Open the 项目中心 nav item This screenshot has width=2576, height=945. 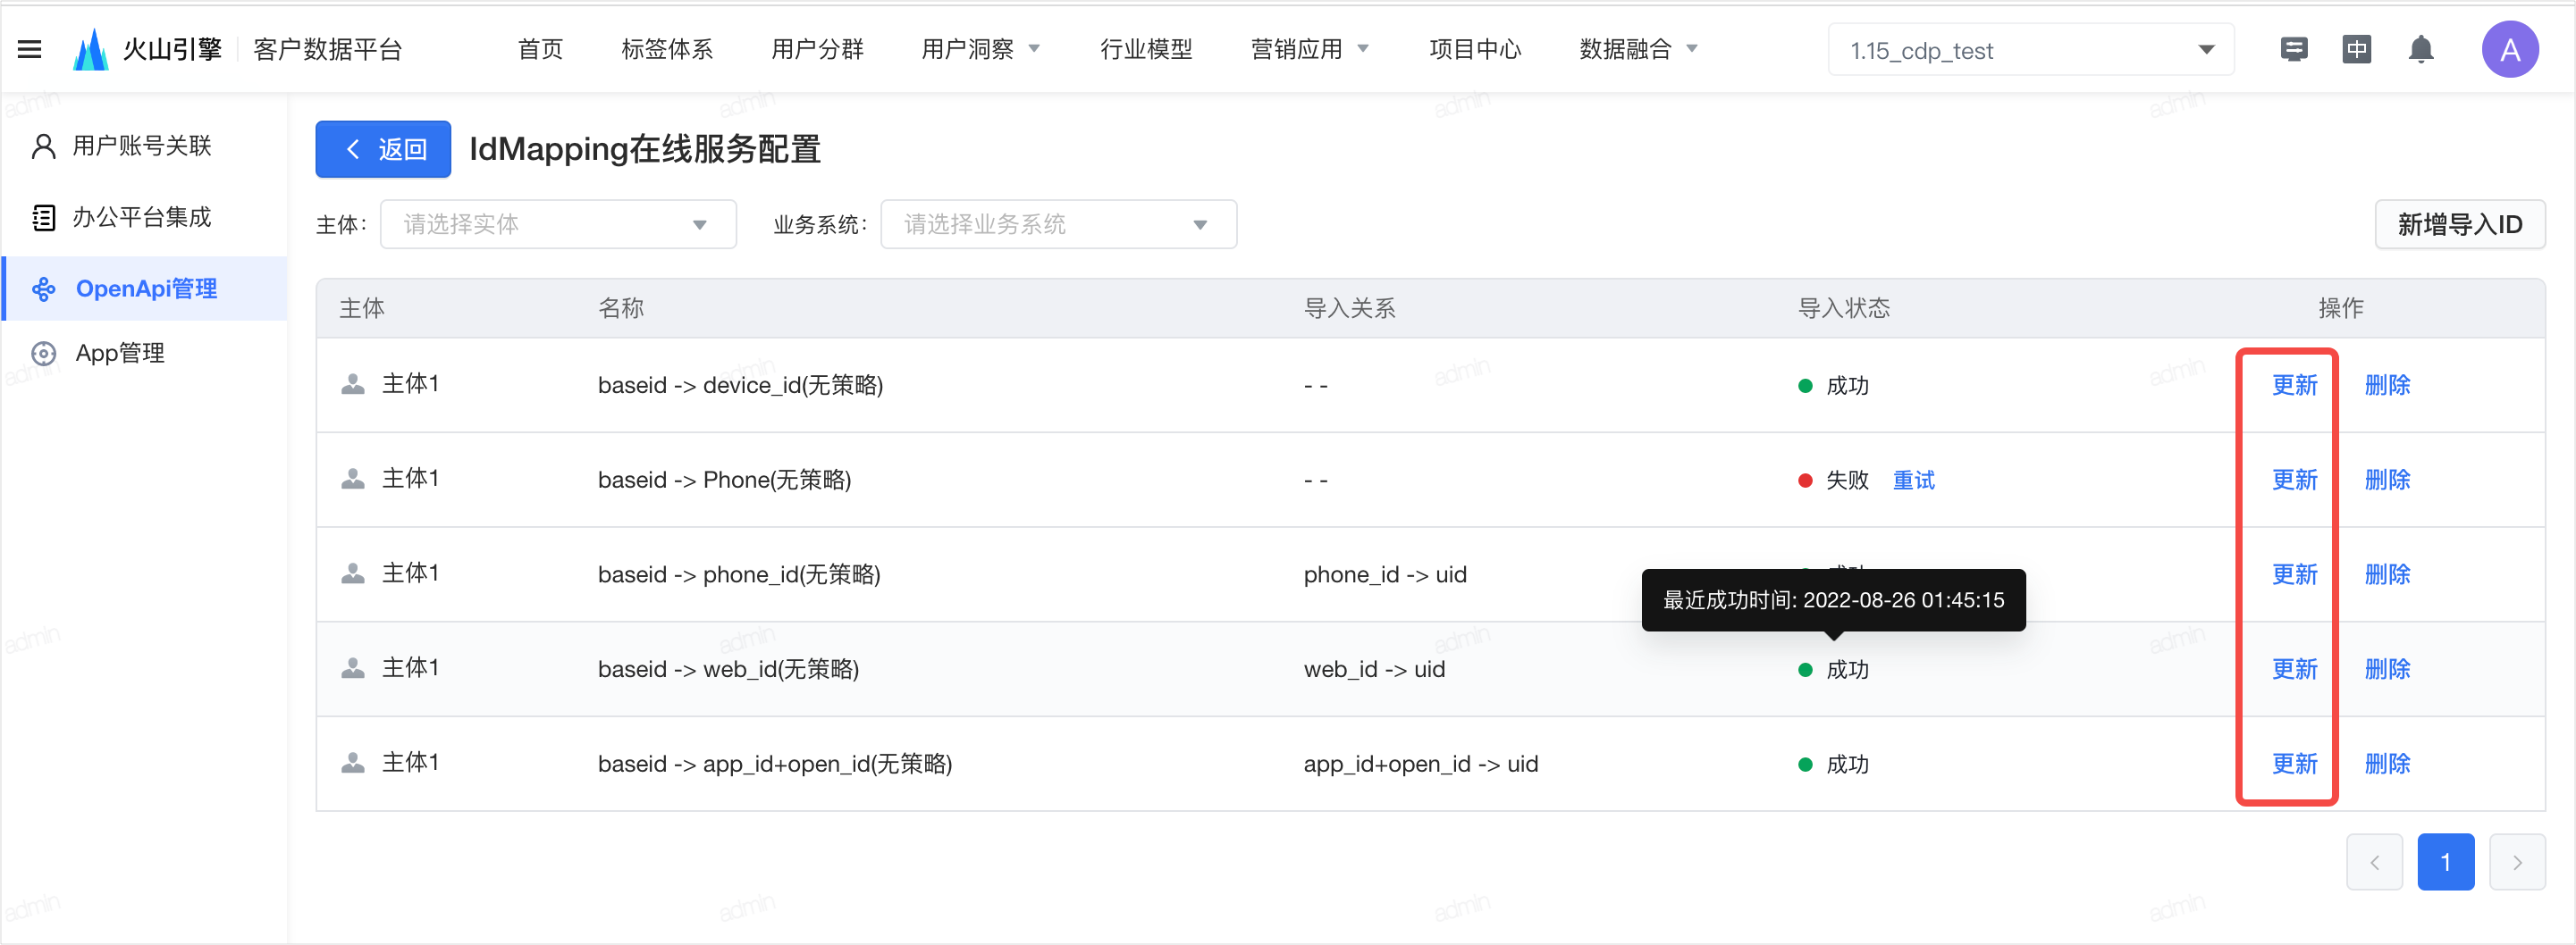tap(1475, 49)
